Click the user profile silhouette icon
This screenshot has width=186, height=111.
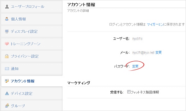tap(7, 6)
